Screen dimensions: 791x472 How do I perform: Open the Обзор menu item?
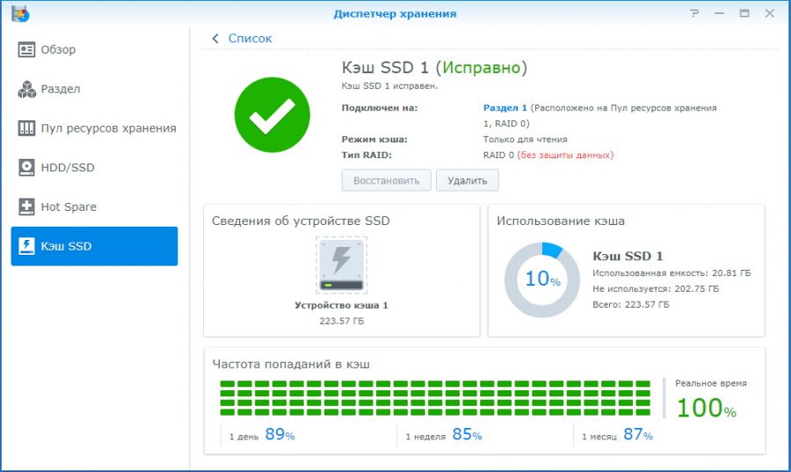[x=94, y=49]
